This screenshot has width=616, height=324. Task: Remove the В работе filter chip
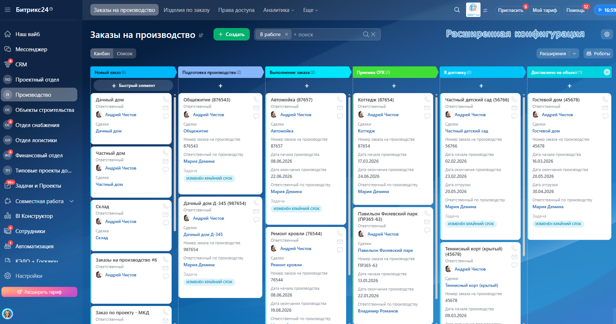tap(287, 34)
